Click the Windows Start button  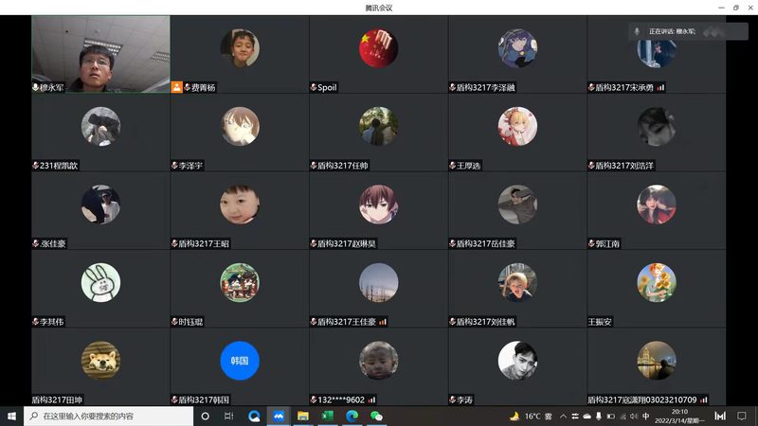click(x=11, y=416)
